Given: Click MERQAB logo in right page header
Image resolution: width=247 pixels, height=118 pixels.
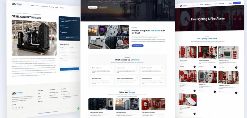Looking at the screenshot, I should pos(183,6).
